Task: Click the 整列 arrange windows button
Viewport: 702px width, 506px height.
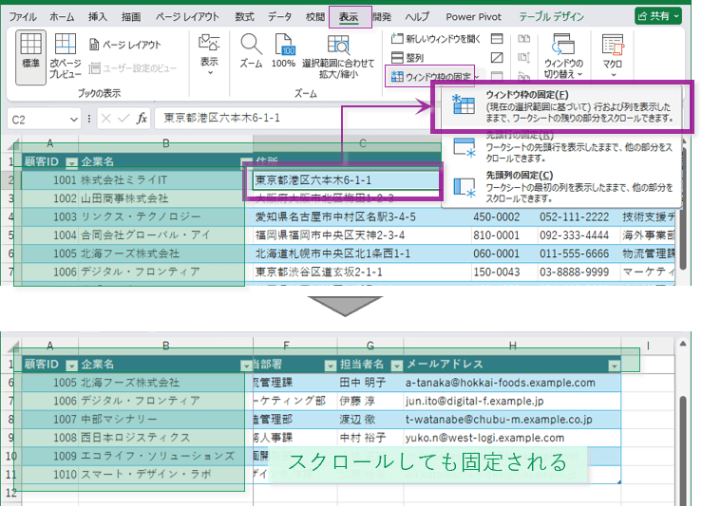Action: pyautogui.click(x=408, y=58)
